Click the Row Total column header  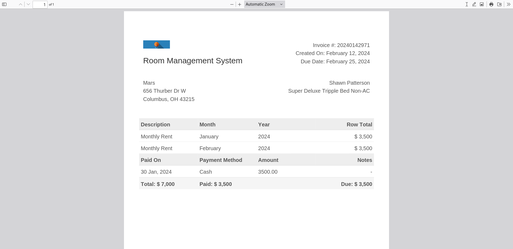click(359, 124)
